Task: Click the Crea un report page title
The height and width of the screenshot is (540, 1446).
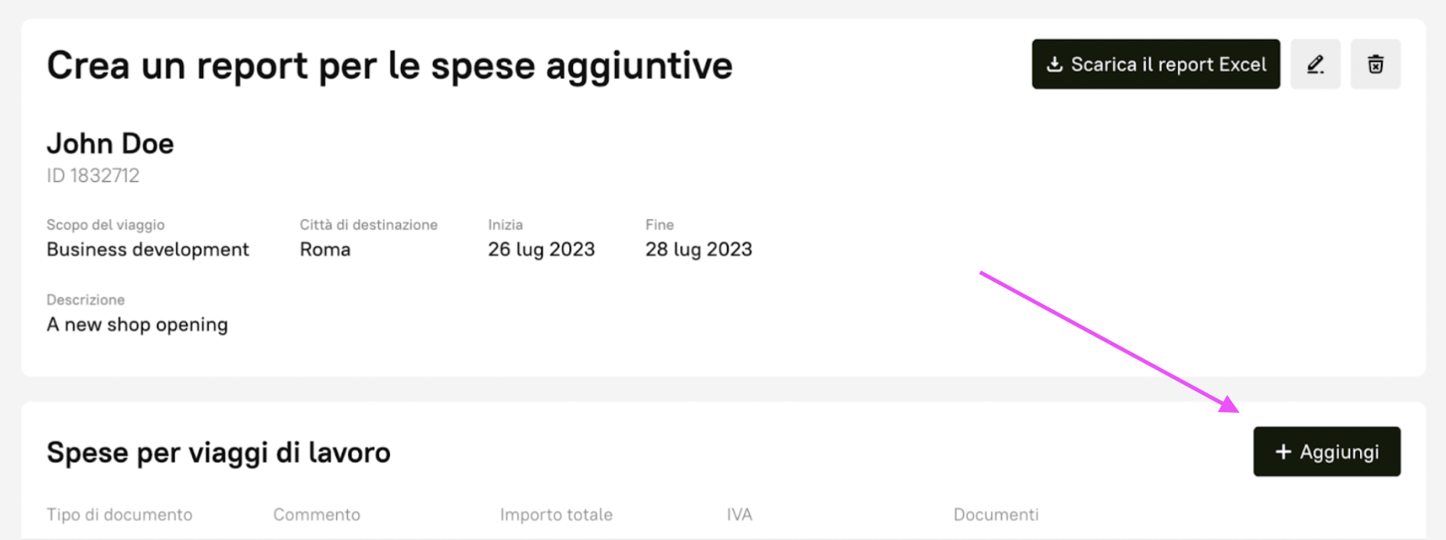Action: coord(389,66)
